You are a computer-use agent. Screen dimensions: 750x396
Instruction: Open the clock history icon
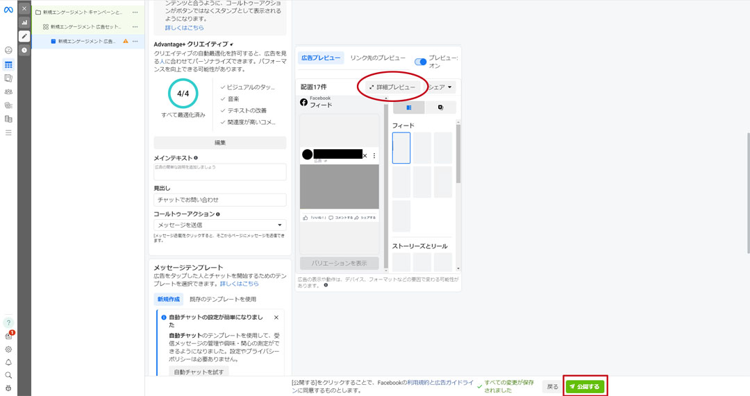[24, 50]
